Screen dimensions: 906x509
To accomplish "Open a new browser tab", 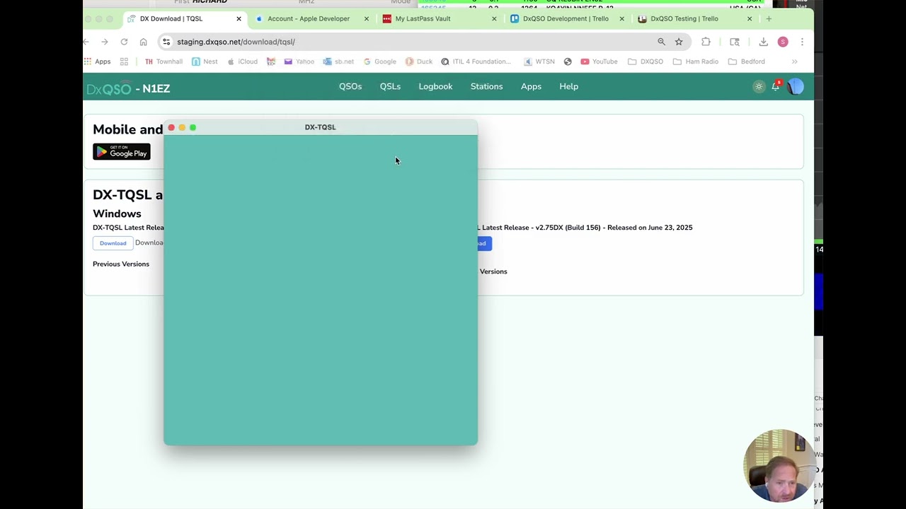I will point(769,19).
